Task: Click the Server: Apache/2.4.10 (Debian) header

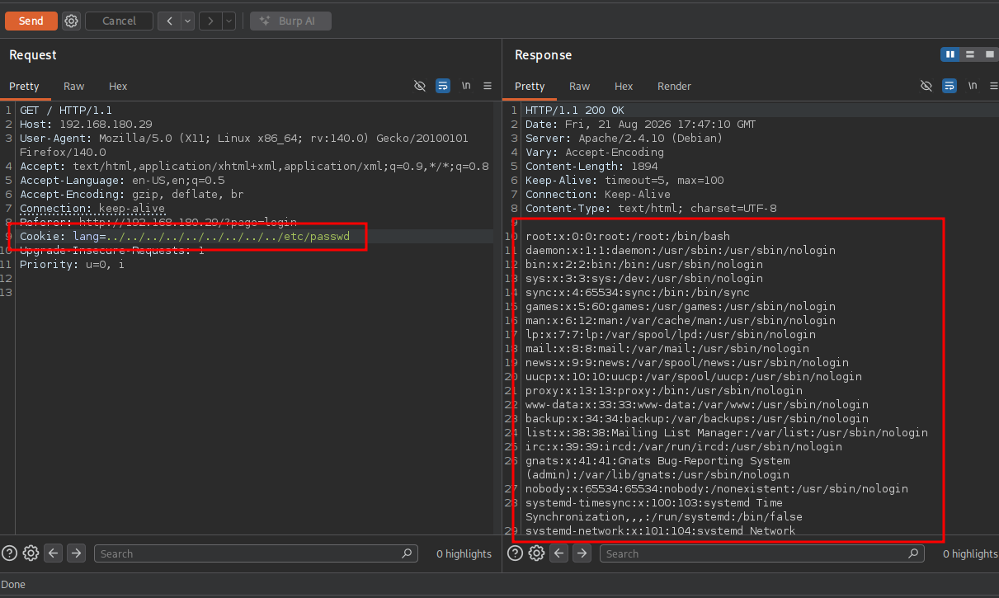Action: point(624,138)
